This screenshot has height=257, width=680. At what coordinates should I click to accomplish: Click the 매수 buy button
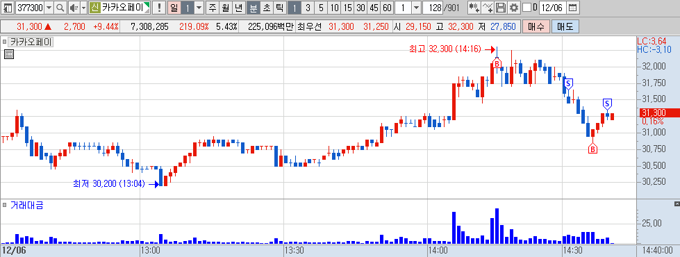click(x=536, y=27)
